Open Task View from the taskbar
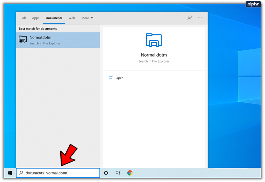 point(118,173)
